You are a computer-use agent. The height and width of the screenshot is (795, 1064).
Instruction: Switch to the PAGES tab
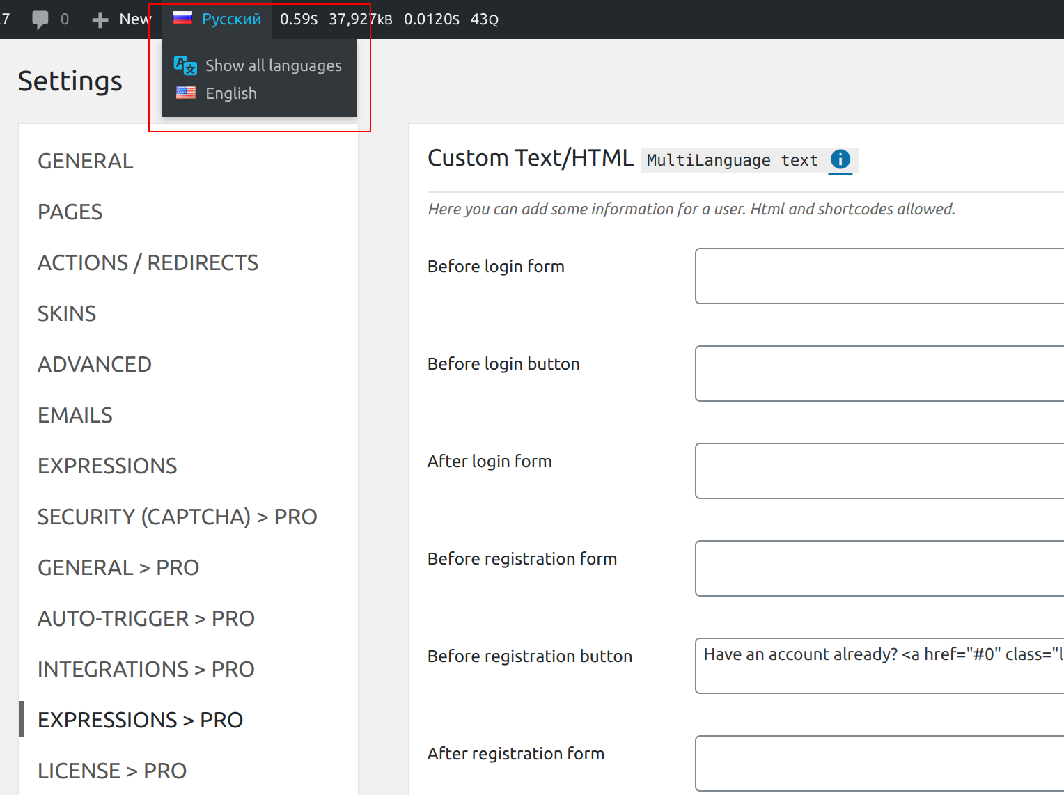click(x=70, y=212)
